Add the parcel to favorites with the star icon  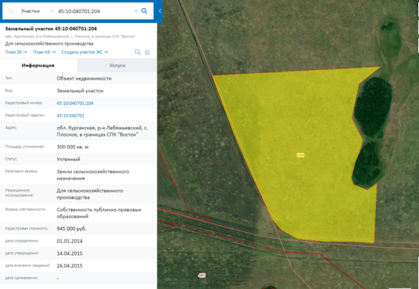(147, 52)
